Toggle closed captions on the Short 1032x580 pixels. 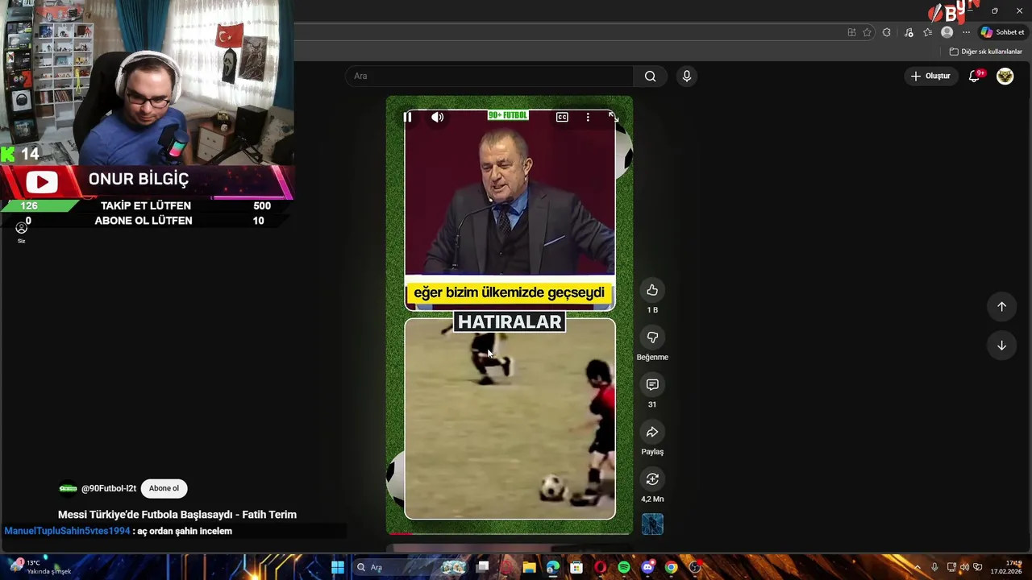click(x=562, y=118)
